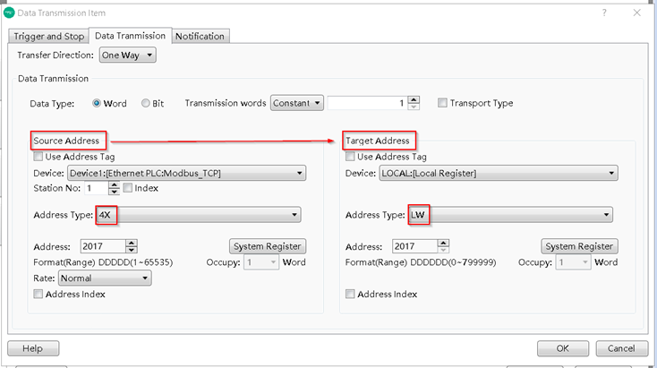
Task: Click the help question mark in title bar
Action: pos(604,13)
